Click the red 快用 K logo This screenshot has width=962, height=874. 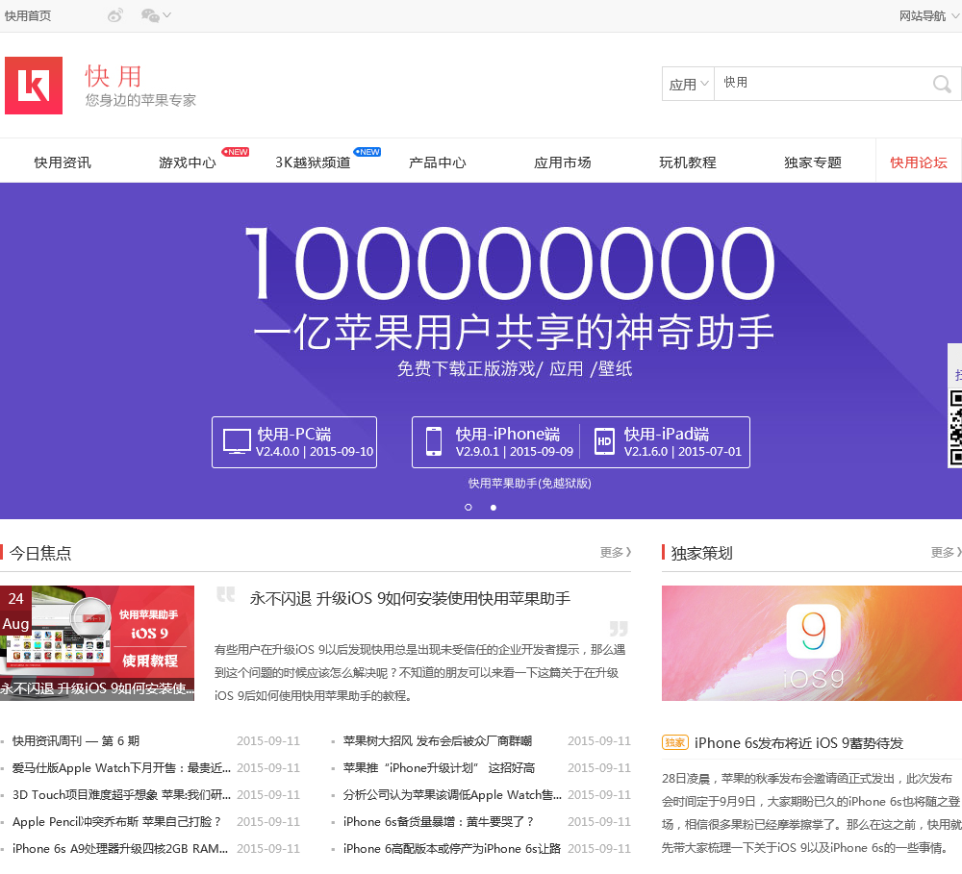tap(34, 86)
